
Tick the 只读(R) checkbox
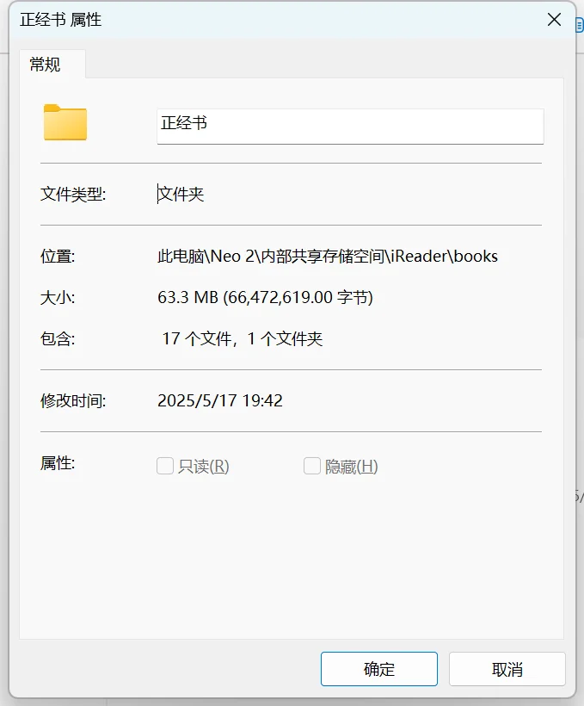pos(165,466)
